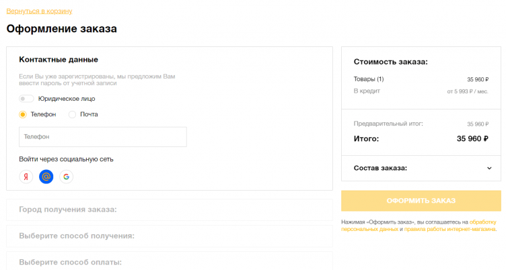This screenshot has height=270, width=506.
Task: Click the Оформление заказа page title
Action: [x=62, y=29]
